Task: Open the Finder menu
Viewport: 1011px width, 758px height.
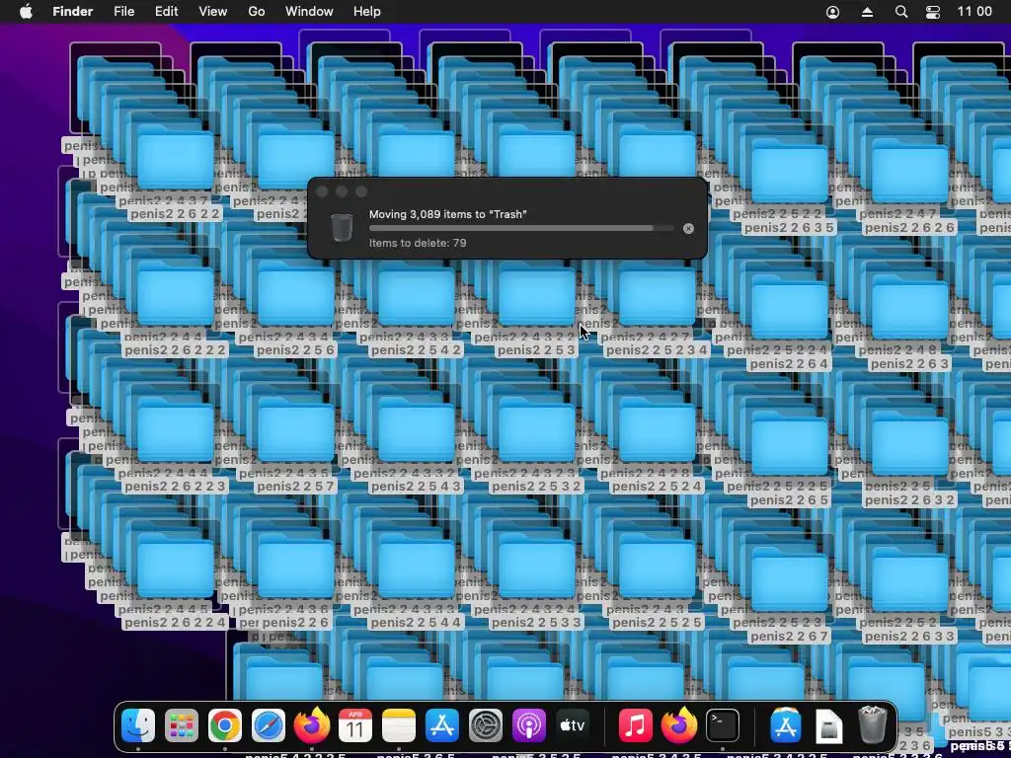Action: pyautogui.click(x=72, y=12)
